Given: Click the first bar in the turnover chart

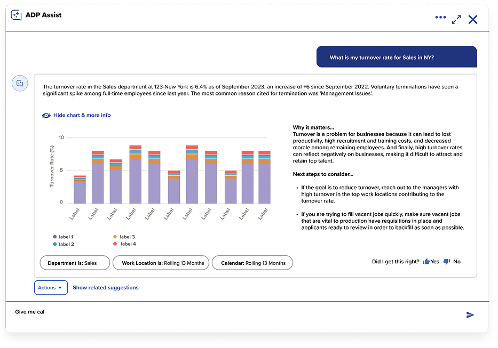Looking at the screenshot, I should [x=80, y=189].
